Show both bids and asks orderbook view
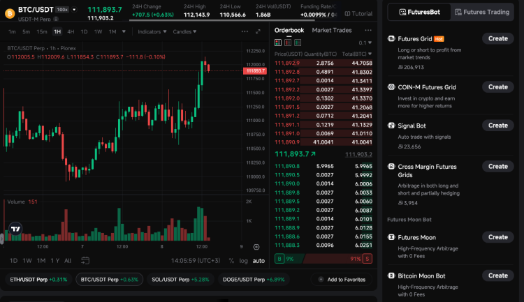Image resolution: width=524 pixels, height=302 pixels. click(277, 43)
